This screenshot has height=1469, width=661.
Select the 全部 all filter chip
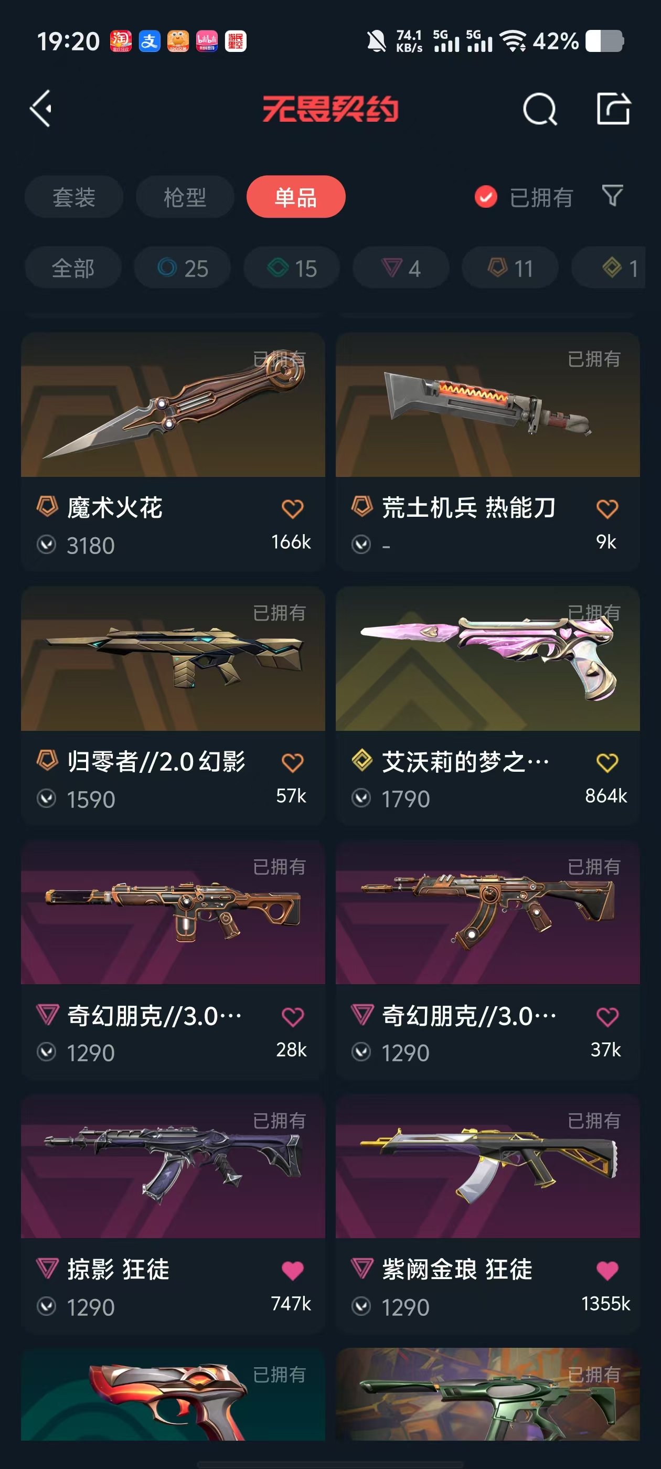click(73, 268)
